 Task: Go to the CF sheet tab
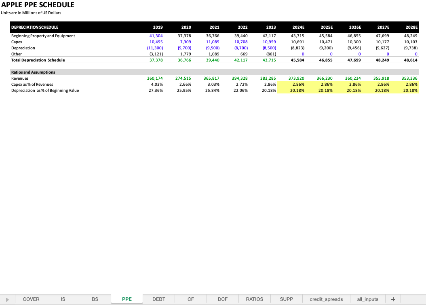pyautogui.click(x=191, y=299)
